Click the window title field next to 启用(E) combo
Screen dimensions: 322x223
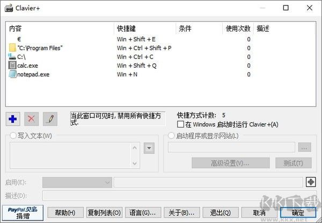tap(208, 182)
